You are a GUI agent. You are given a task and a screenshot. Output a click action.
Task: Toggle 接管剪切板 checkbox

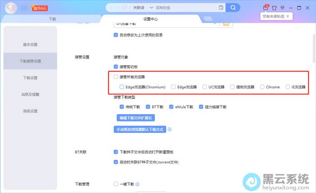pos(116,67)
